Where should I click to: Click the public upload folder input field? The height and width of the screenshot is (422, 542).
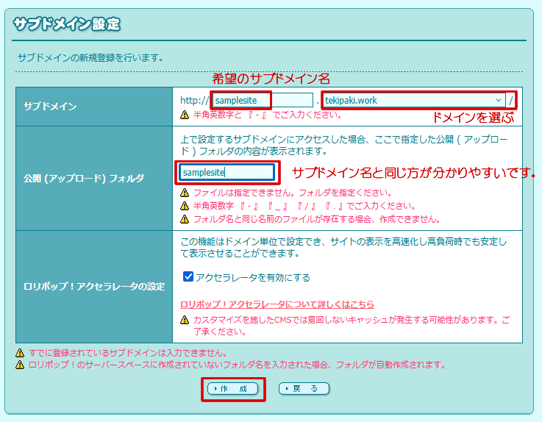[227, 172]
